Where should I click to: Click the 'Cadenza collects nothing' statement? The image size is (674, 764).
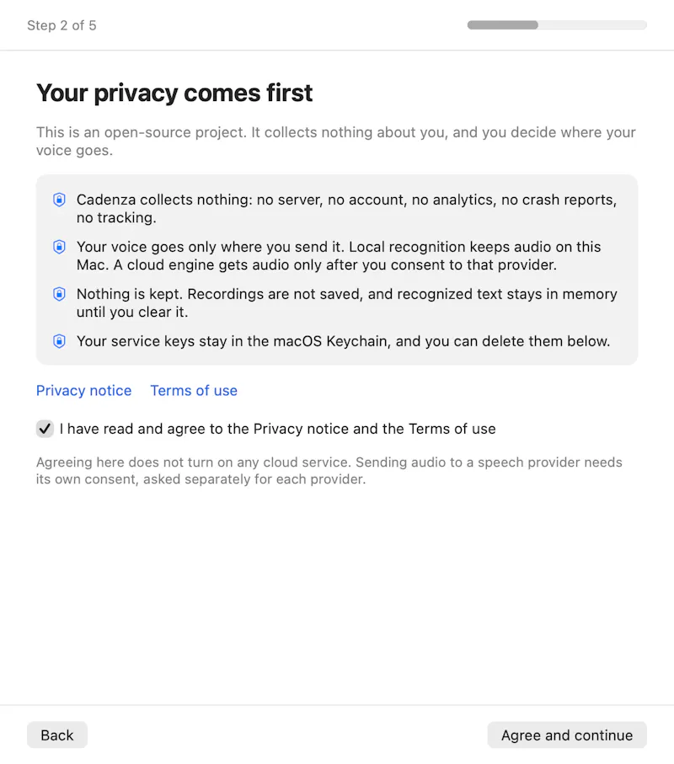(x=346, y=209)
